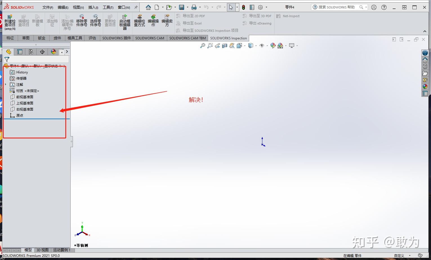Open Edit Appearance color ball icon
The image size is (431, 260).
click(x=273, y=46)
